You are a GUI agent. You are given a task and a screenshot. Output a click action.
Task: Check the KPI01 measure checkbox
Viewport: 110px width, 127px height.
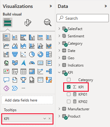pyautogui.click(x=69, y=94)
